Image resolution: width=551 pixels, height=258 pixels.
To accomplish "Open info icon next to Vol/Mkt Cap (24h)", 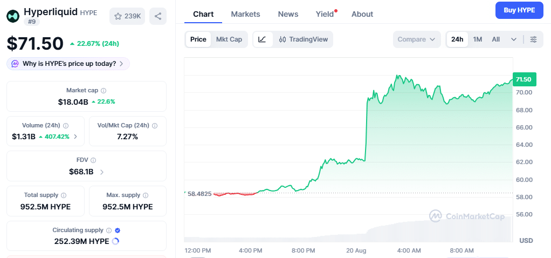I will 155,125.
